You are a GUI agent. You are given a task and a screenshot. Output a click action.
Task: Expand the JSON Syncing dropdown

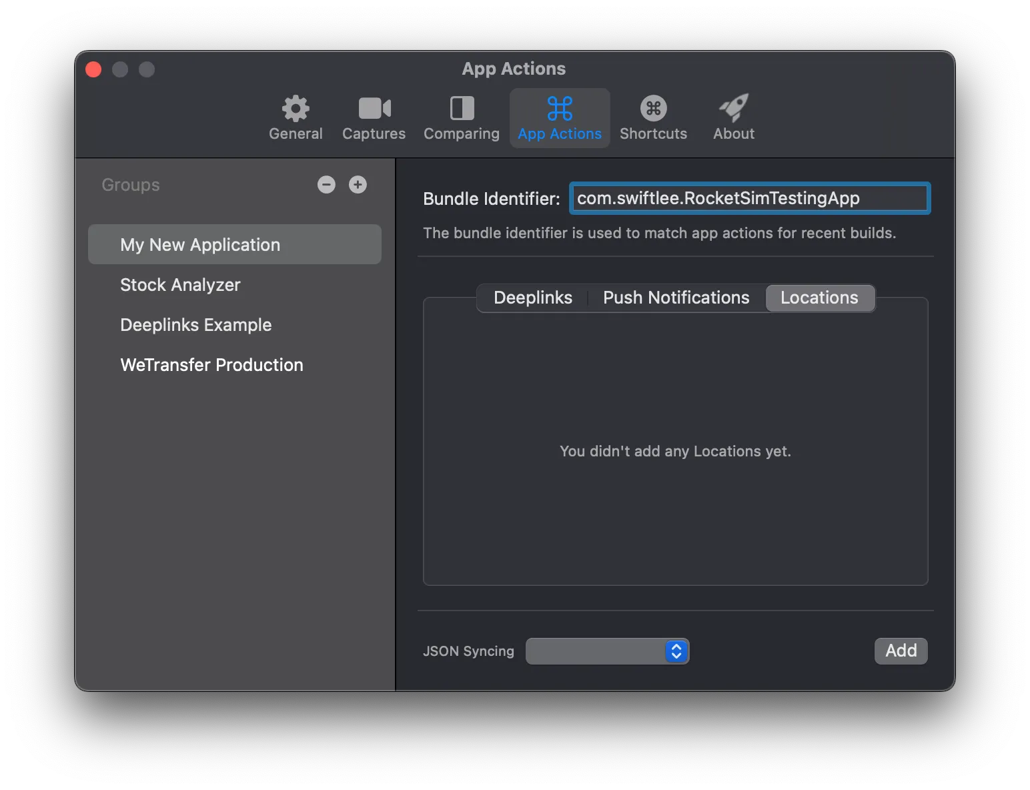click(x=607, y=651)
